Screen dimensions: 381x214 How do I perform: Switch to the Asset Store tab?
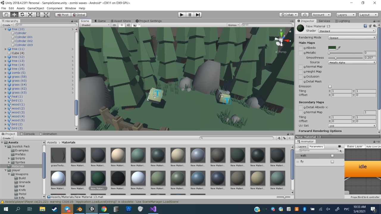pyautogui.click(x=120, y=21)
